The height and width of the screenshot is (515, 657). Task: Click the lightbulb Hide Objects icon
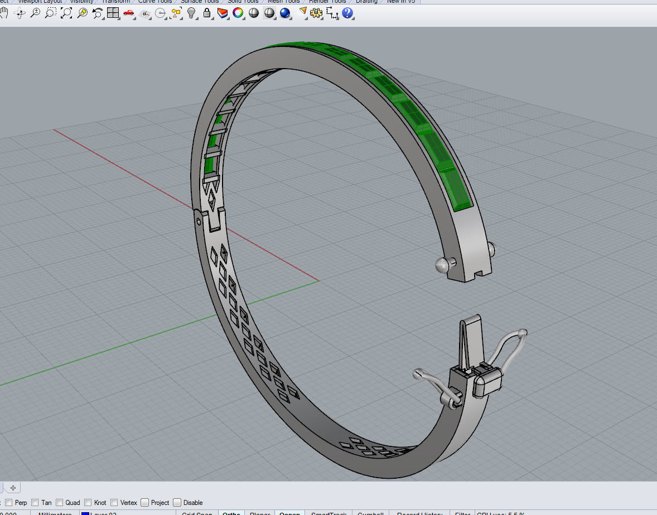(191, 13)
